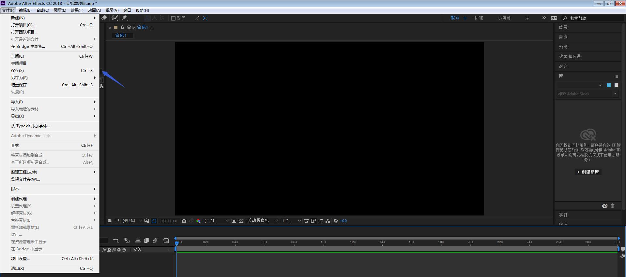Open the timeline button icon in viewer
Screen dimensions: 626x277
click(321, 221)
